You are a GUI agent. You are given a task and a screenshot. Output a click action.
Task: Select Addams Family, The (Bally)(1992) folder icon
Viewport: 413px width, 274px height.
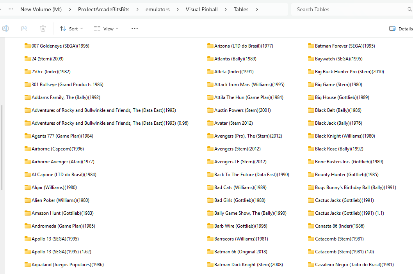coord(27,97)
